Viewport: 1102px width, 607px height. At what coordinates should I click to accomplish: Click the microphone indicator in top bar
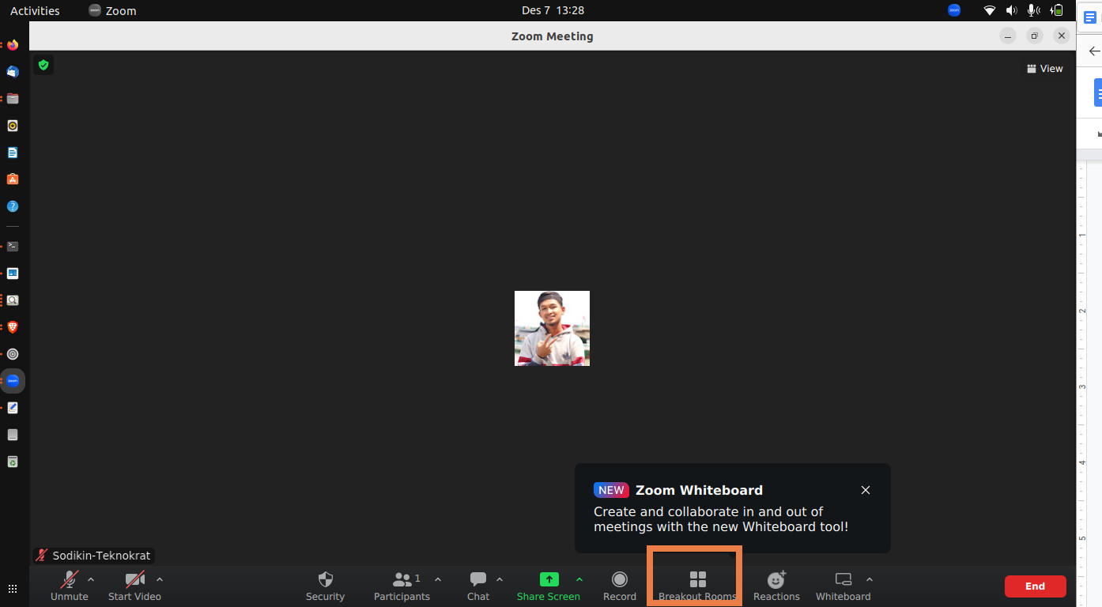tap(1032, 10)
